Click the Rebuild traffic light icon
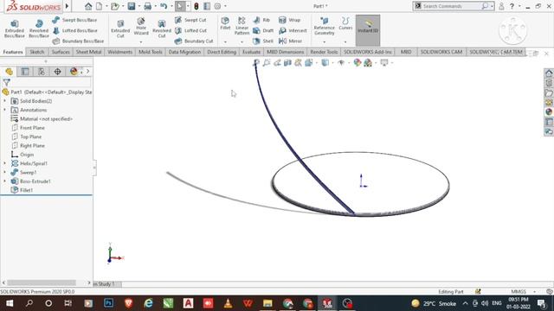554x311 pixels. coord(196,6)
